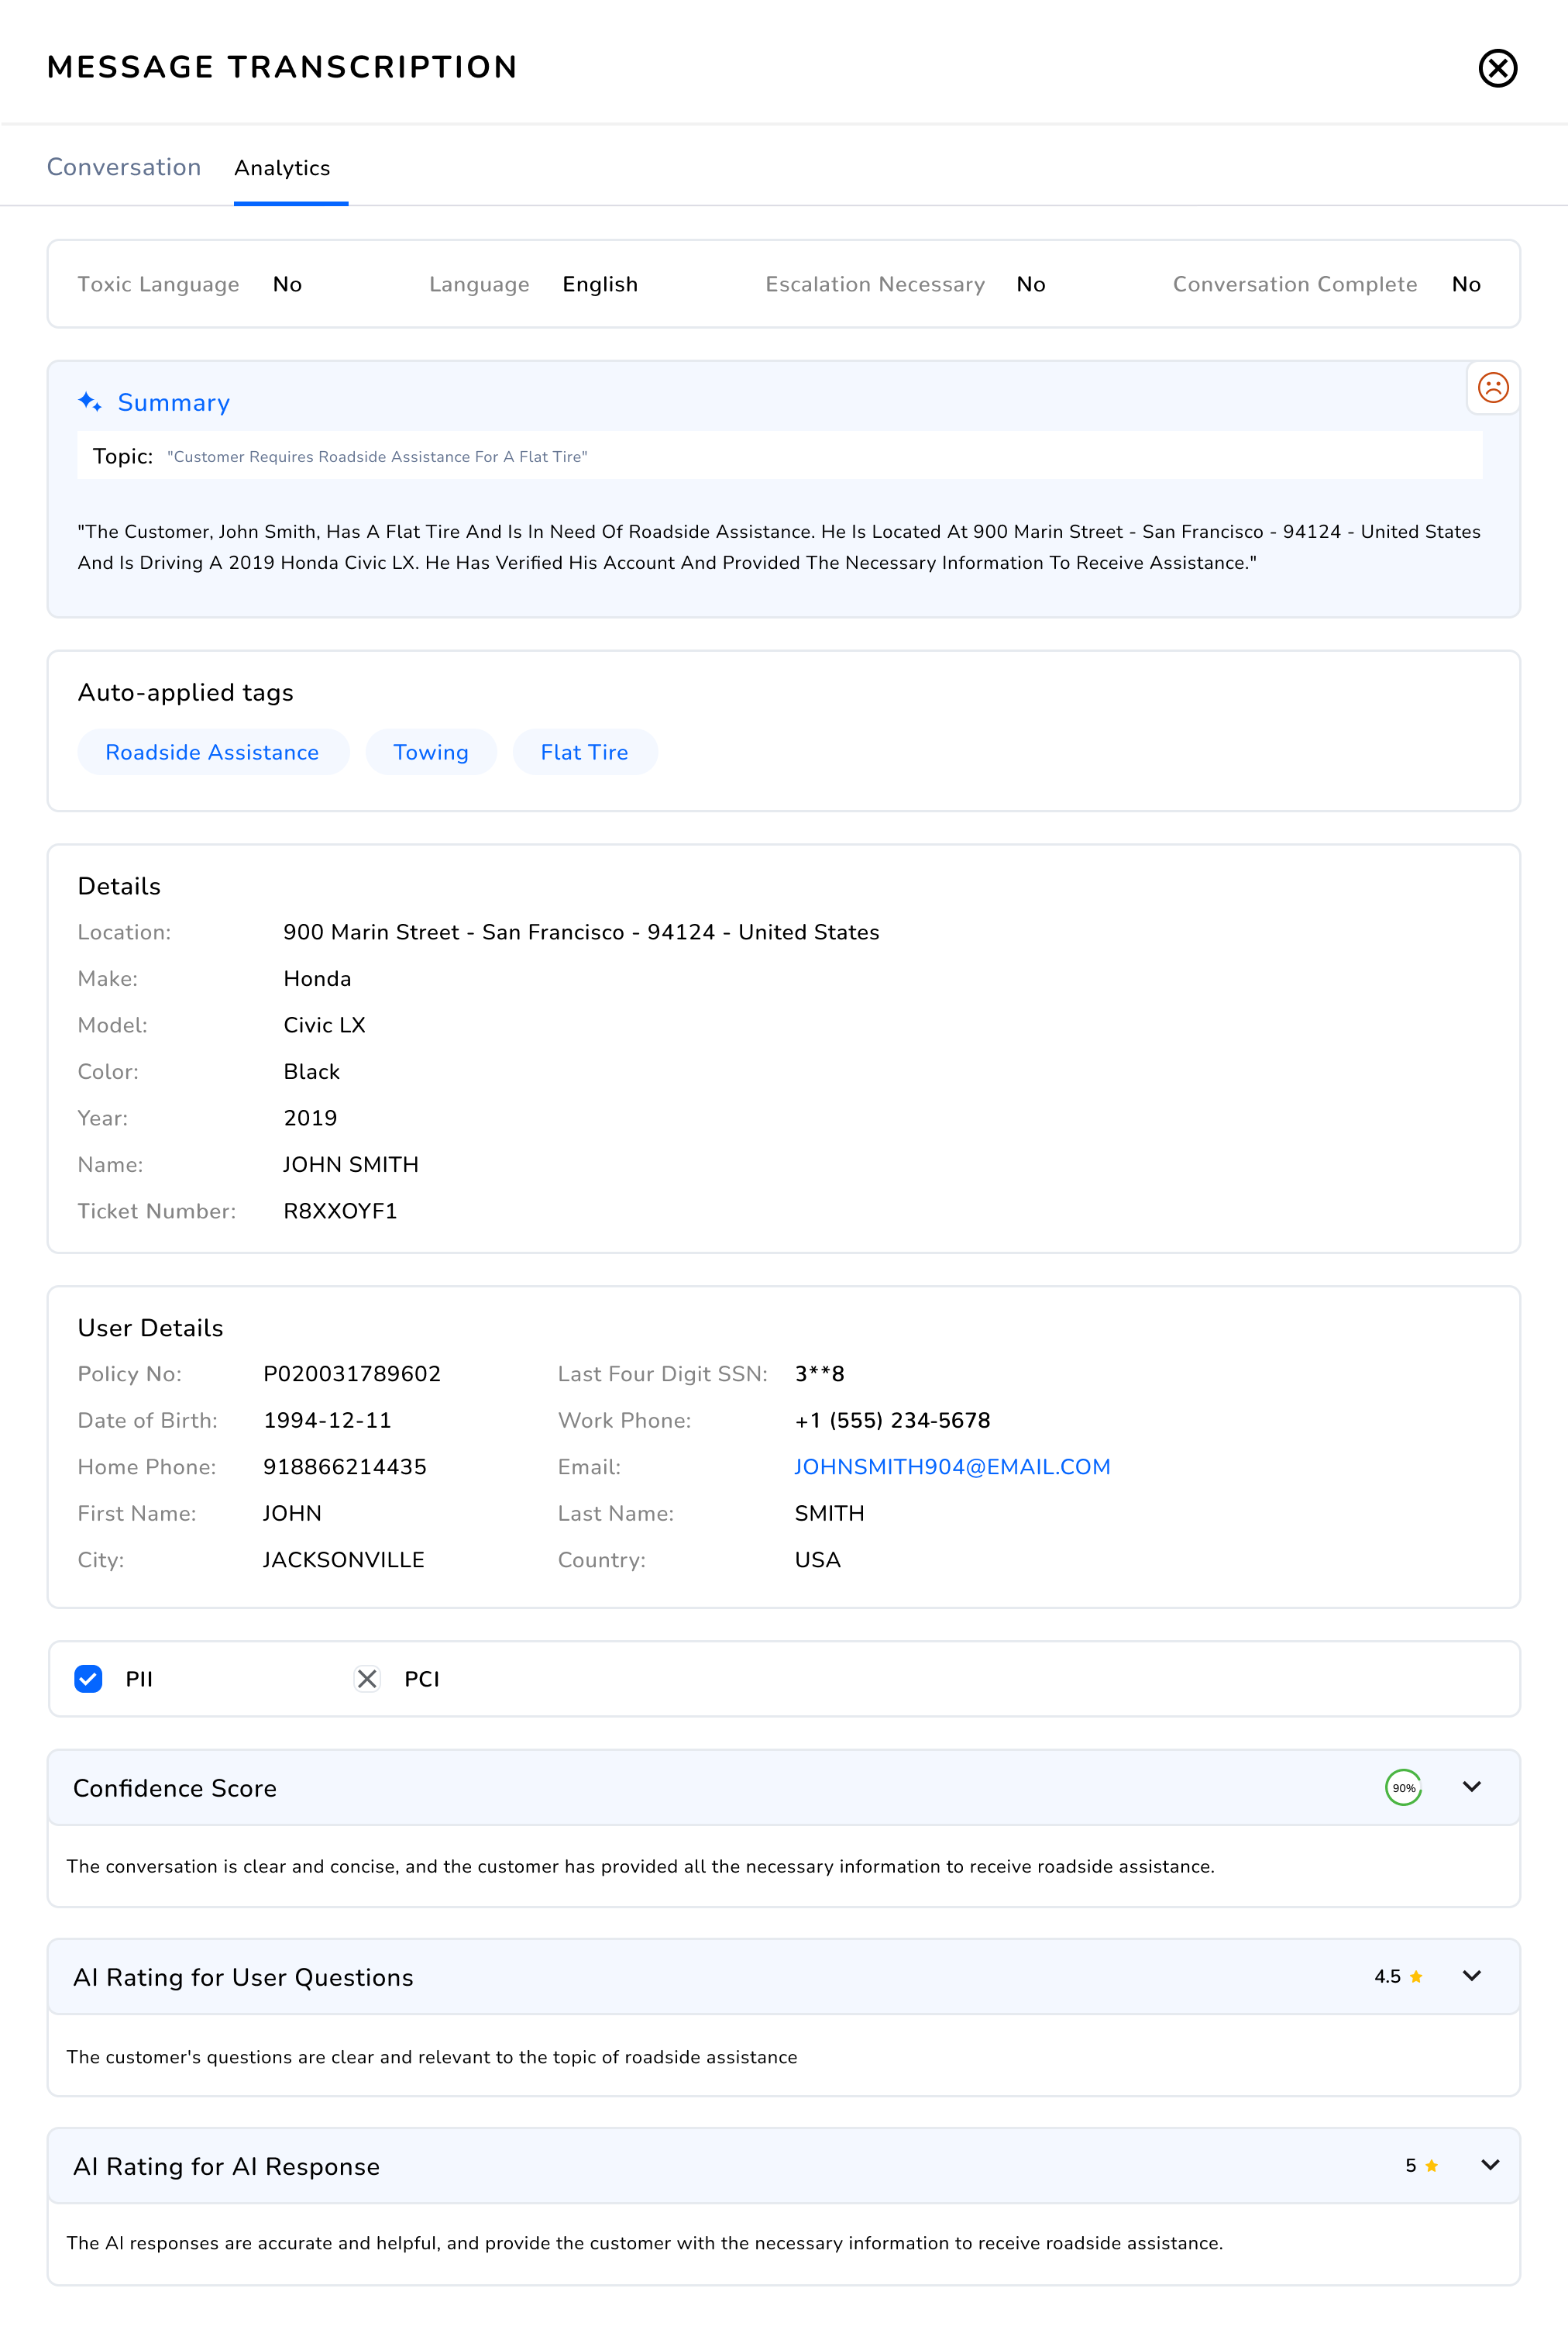Viewport: 1568px width, 2333px height.
Task: Click the Flat Tire tag
Action: point(584,753)
